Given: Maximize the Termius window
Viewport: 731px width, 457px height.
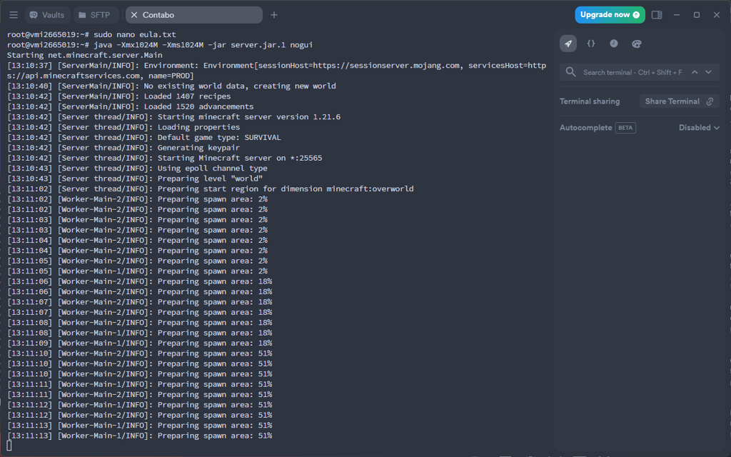Looking at the screenshot, I should [x=697, y=15].
